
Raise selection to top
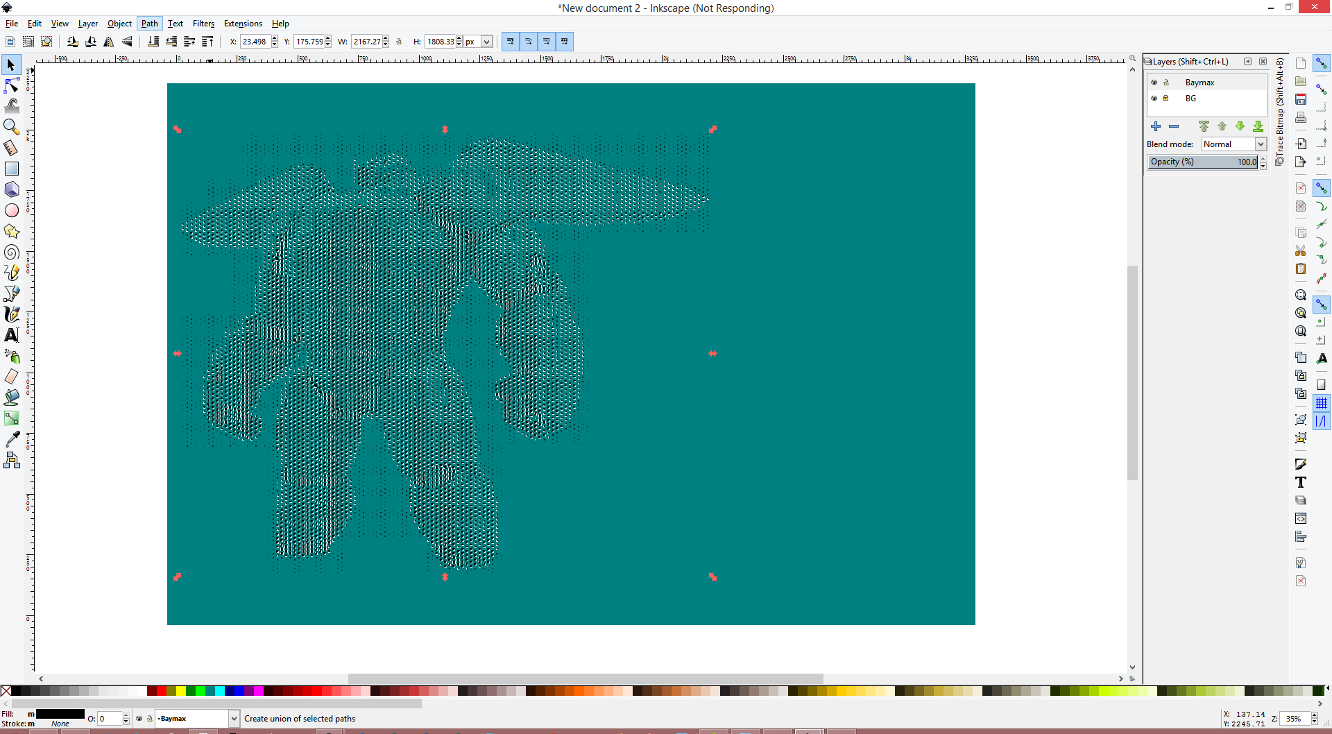pos(207,42)
